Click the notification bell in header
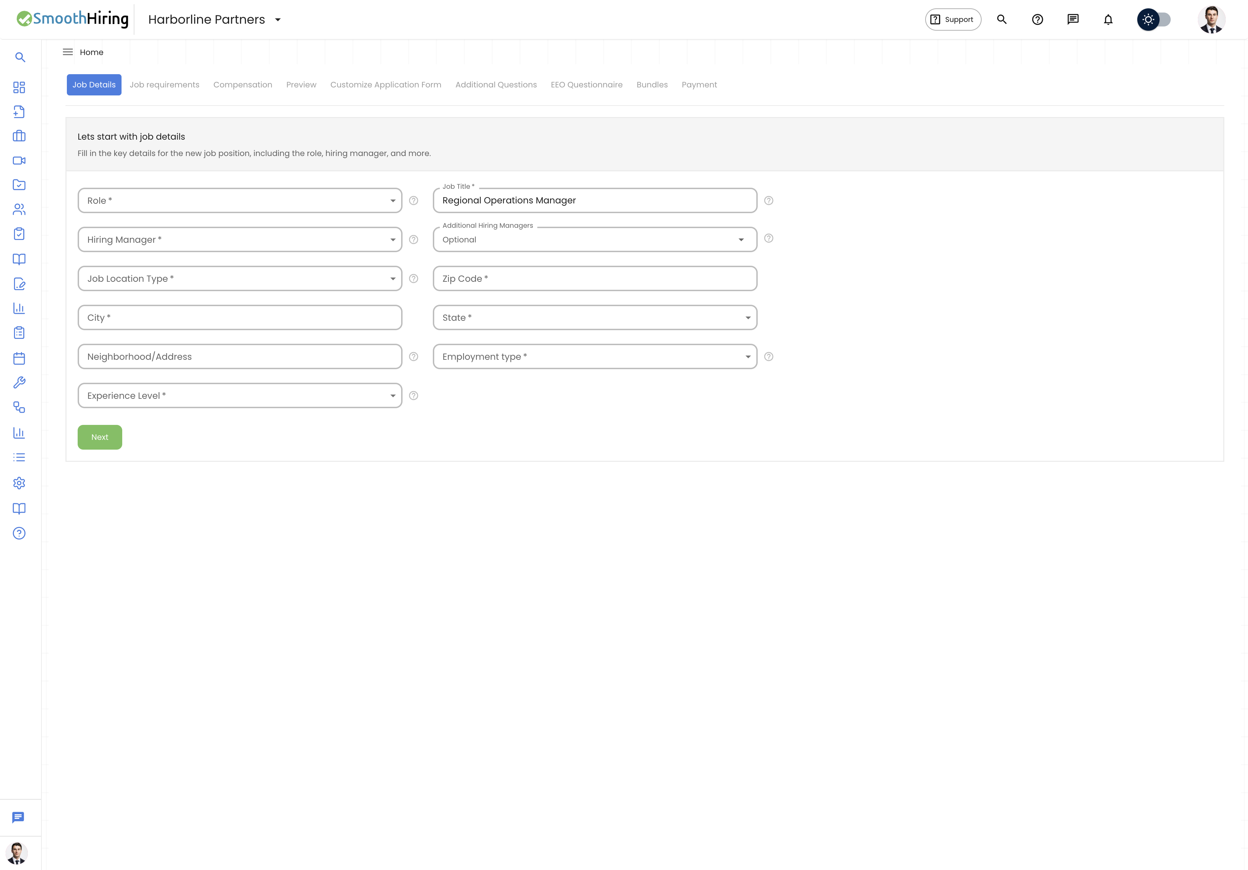 (x=1108, y=20)
